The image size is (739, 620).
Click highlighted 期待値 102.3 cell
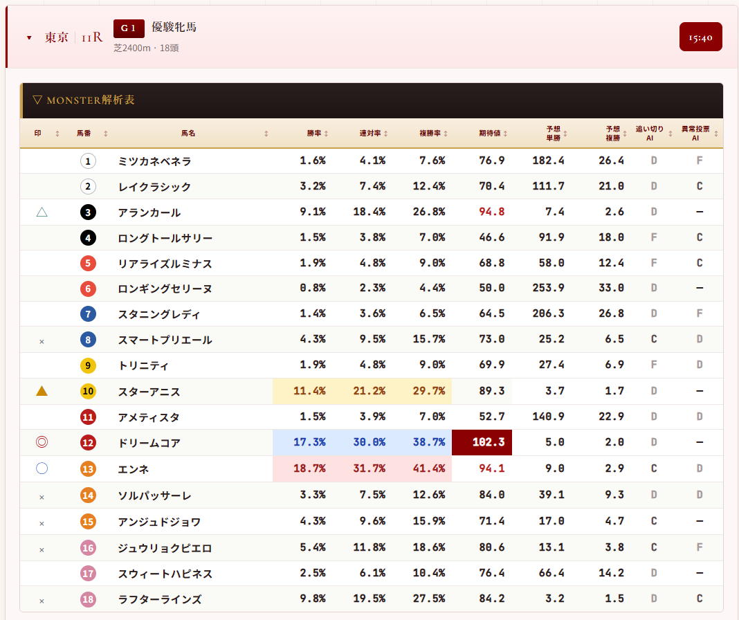coord(482,442)
